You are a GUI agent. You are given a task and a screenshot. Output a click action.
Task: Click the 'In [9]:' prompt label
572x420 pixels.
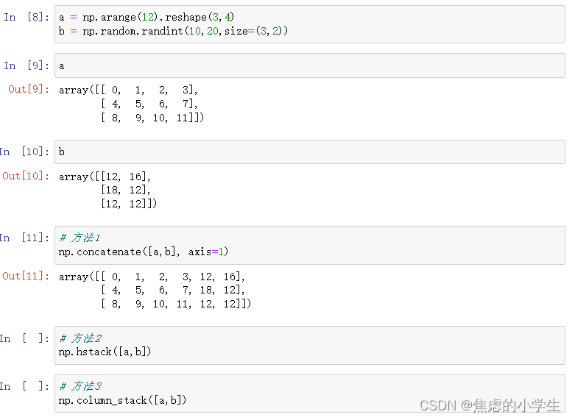tap(26, 65)
